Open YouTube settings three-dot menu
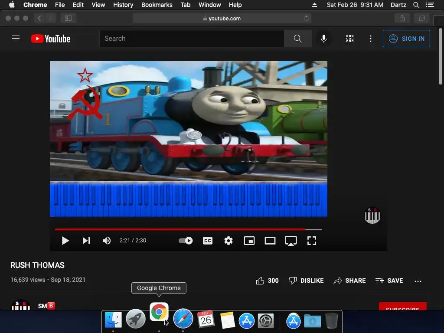This screenshot has height=333, width=444. click(370, 39)
